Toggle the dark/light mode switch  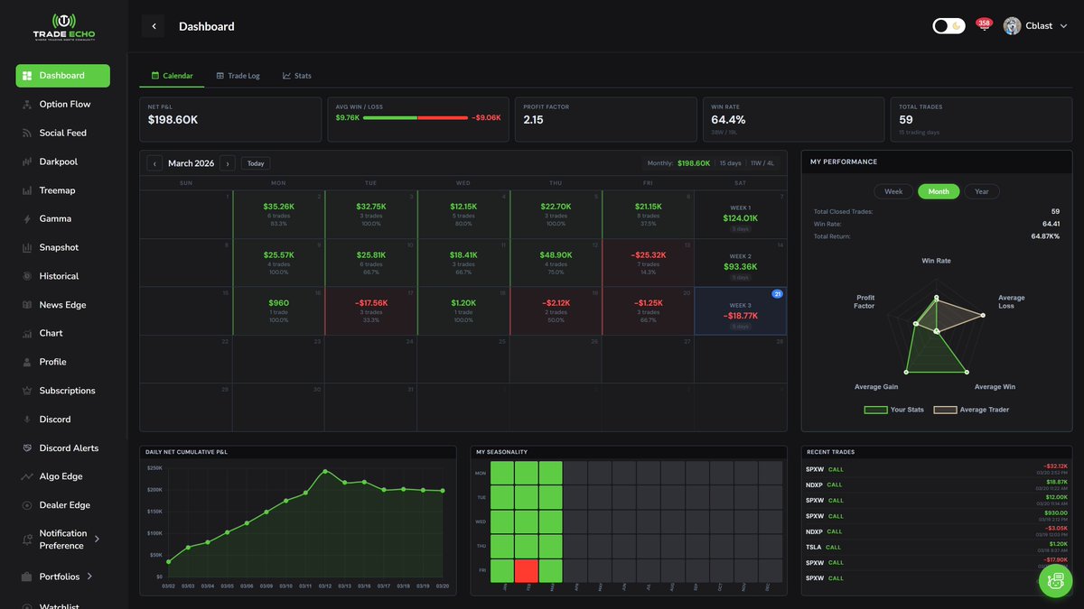pos(949,26)
